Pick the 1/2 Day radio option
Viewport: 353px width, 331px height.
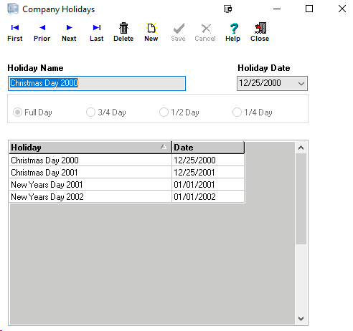pos(179,112)
